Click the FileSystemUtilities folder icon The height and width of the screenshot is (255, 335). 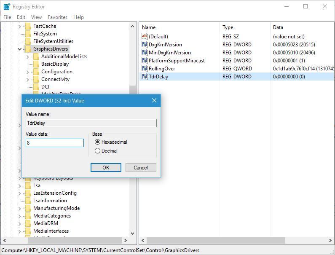coord(28,41)
